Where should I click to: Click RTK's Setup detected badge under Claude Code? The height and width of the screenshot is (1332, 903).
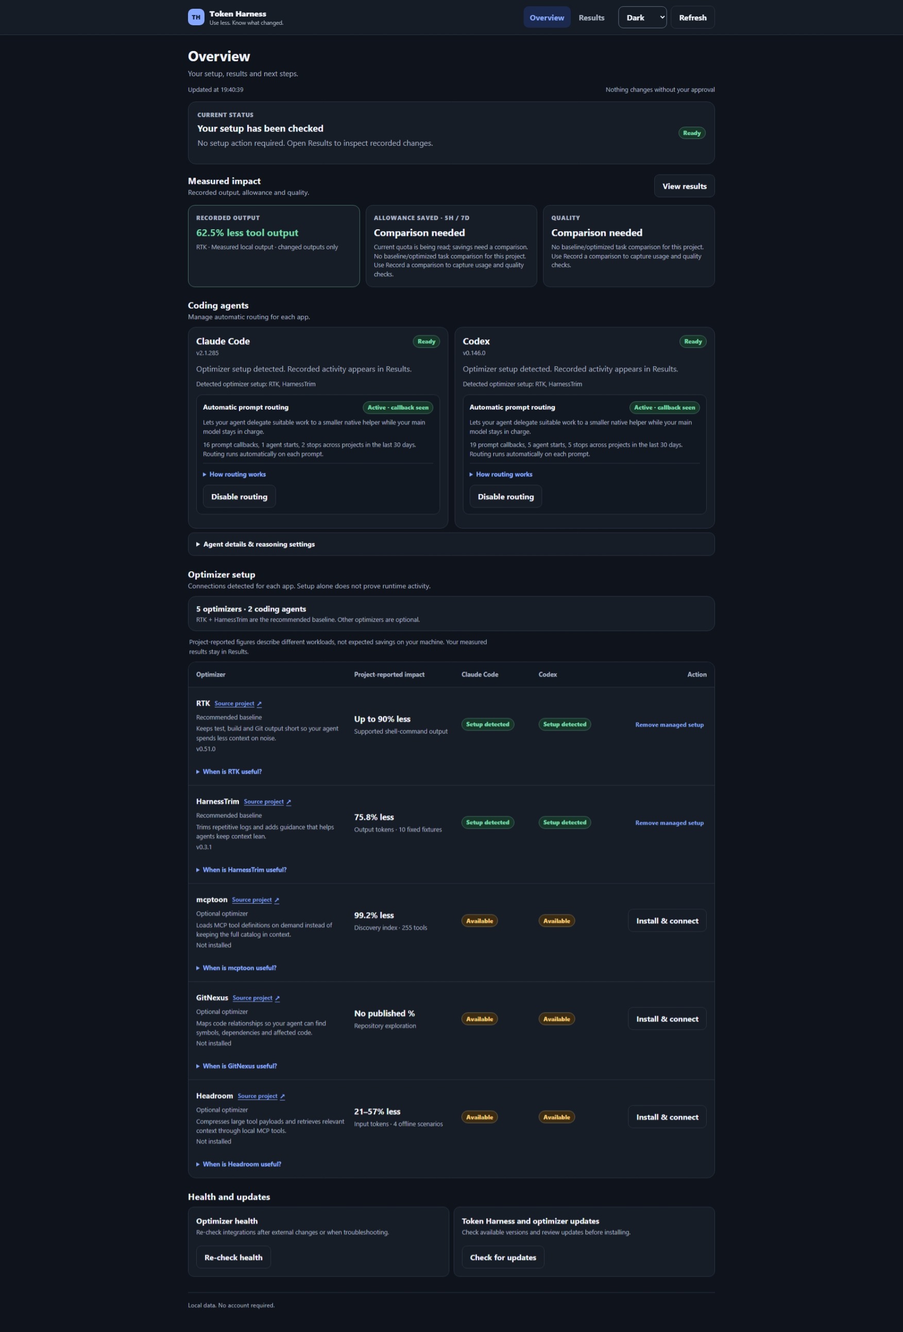487,724
